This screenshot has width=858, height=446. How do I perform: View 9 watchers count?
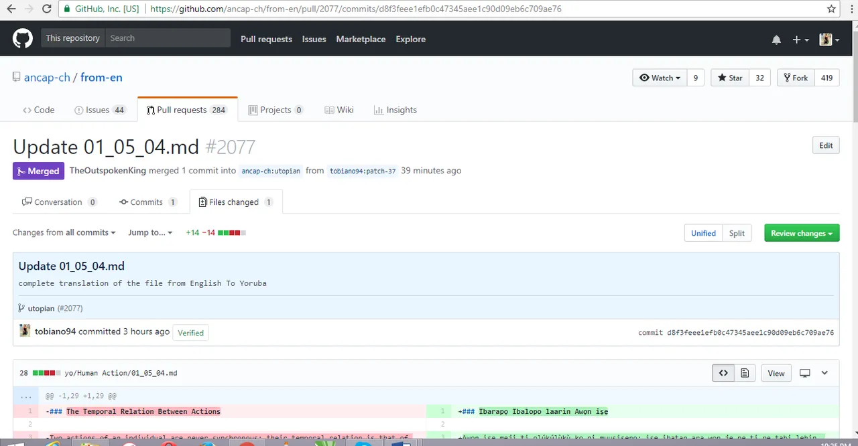point(695,78)
